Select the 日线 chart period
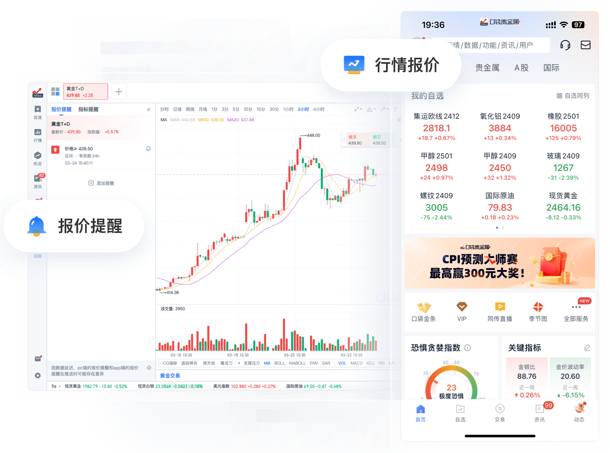Viewport: 610px width, 453px height. point(177,109)
